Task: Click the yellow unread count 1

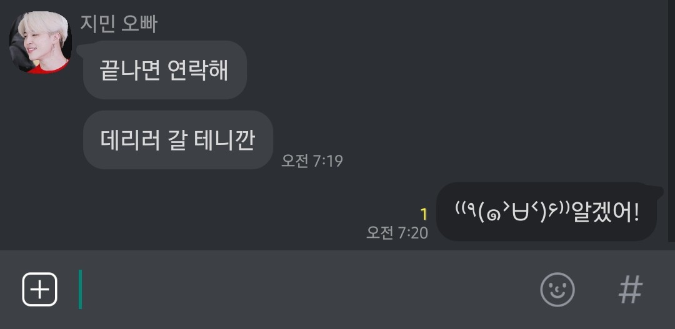Action: 424,214
